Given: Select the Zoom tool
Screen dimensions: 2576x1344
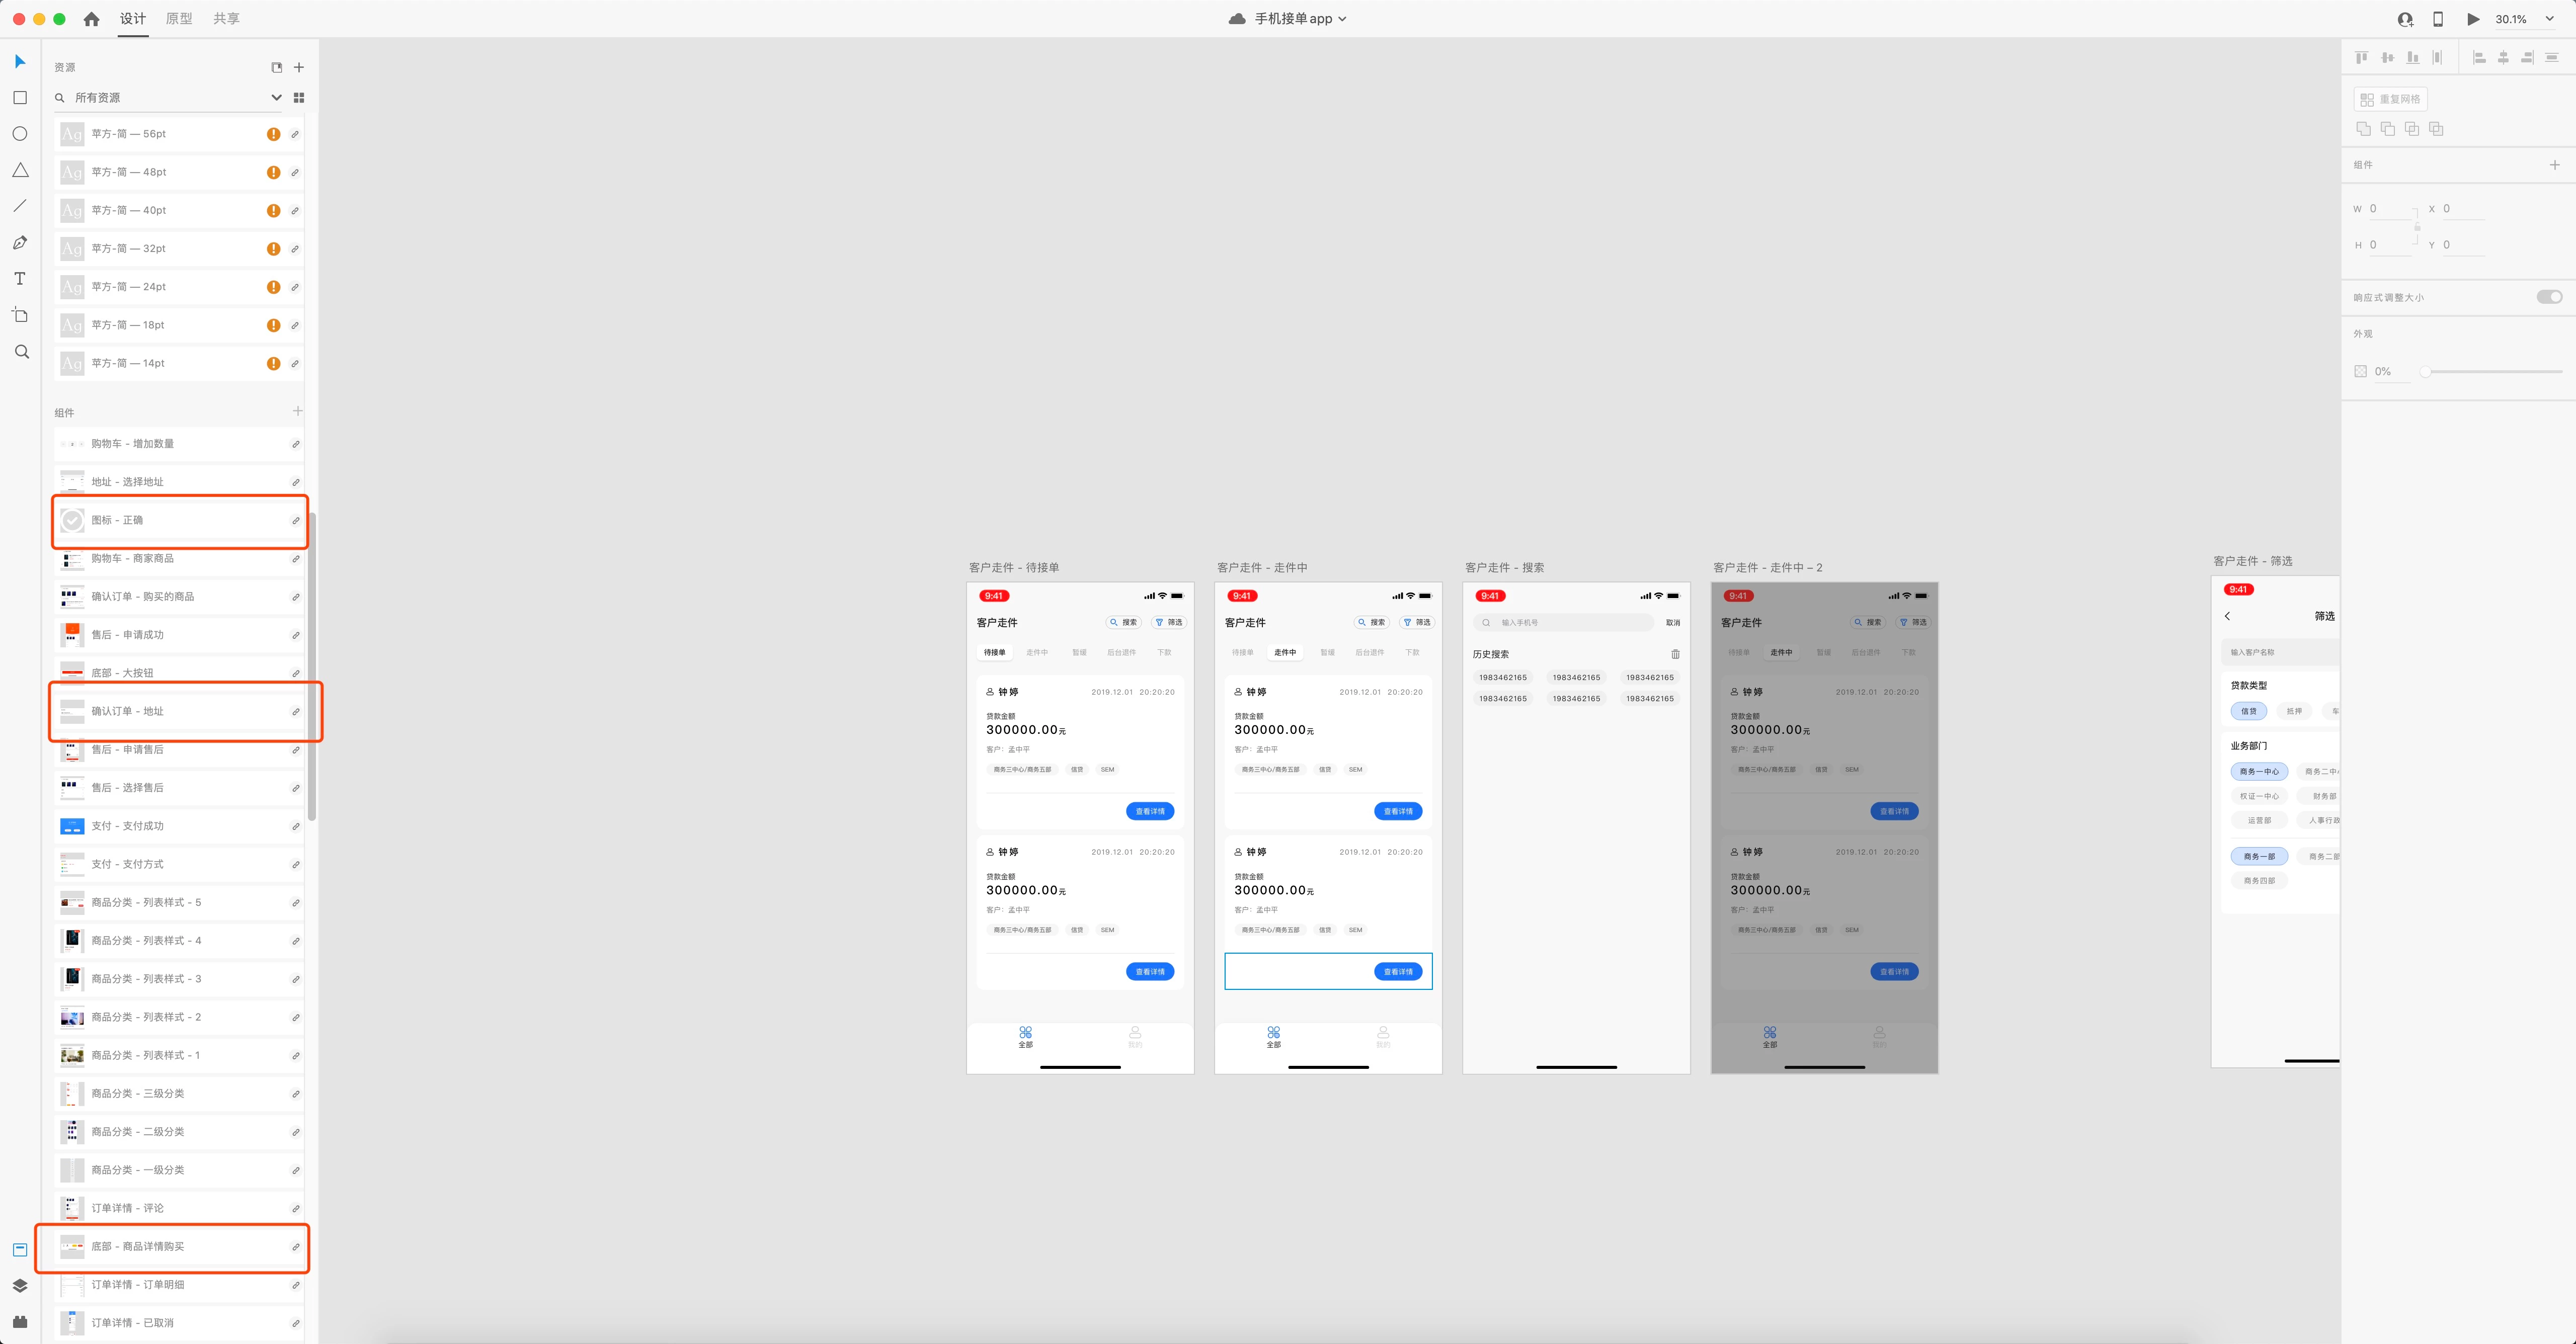Looking at the screenshot, I should [x=21, y=352].
